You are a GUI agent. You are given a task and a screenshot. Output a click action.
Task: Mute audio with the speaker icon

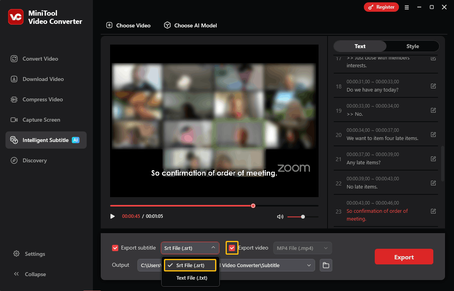point(280,216)
